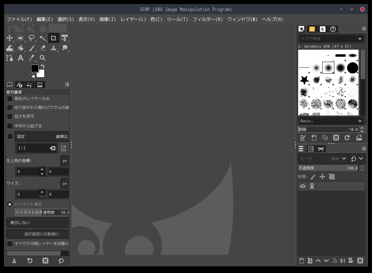The image size is (372, 273).
Task: Activate the Paintbrush tool
Action: coord(32,48)
